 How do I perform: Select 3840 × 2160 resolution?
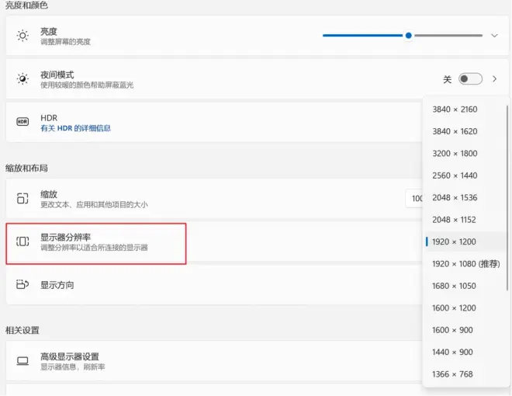[x=465, y=109]
